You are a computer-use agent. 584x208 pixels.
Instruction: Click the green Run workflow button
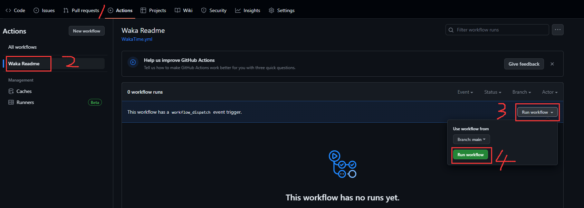click(470, 155)
